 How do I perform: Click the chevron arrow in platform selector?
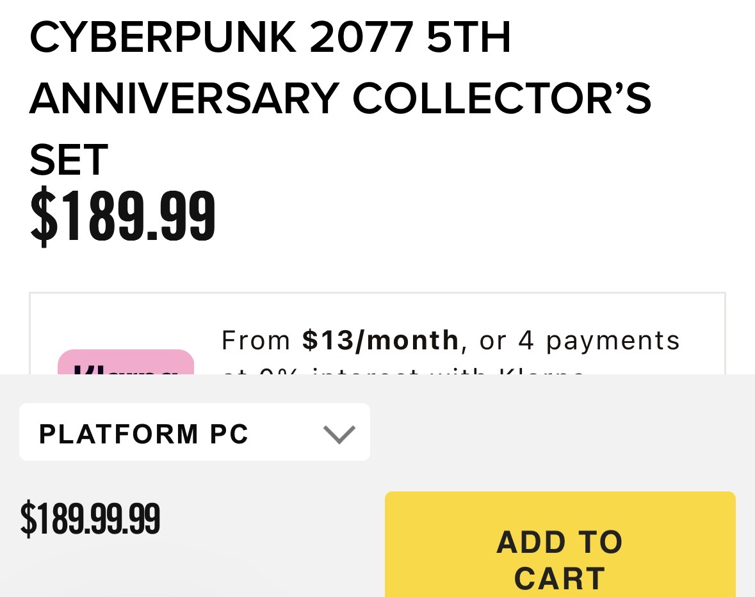339,434
